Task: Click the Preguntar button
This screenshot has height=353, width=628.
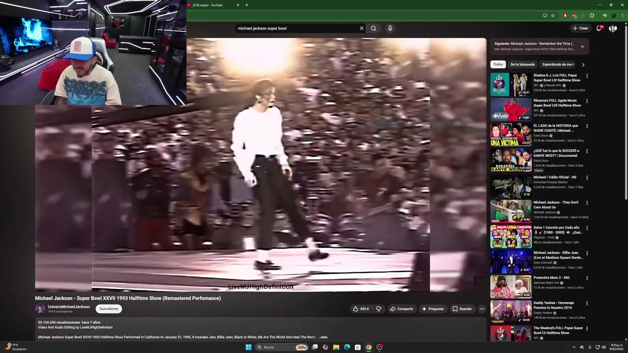Action: click(433, 309)
